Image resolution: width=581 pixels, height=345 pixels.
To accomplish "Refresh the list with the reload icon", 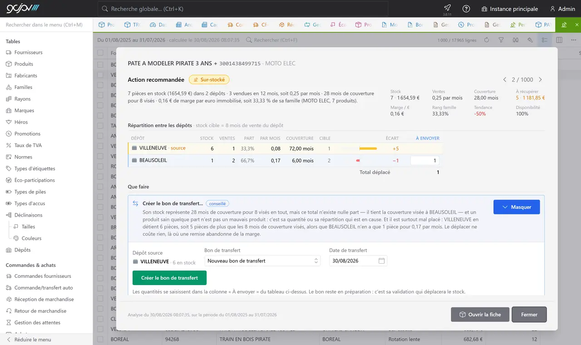I will point(487,40).
